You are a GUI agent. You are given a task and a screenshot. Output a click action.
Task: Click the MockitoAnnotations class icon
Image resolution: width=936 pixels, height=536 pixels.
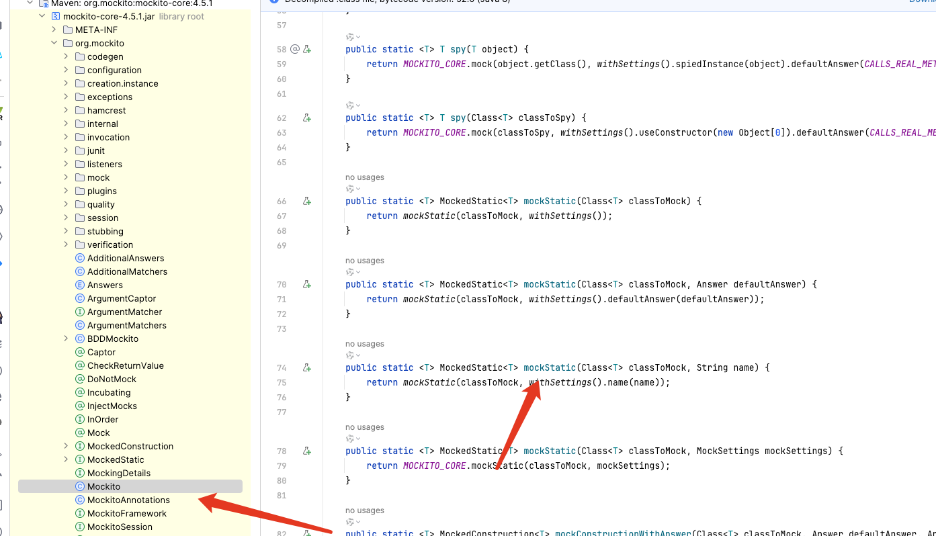pyautogui.click(x=80, y=500)
